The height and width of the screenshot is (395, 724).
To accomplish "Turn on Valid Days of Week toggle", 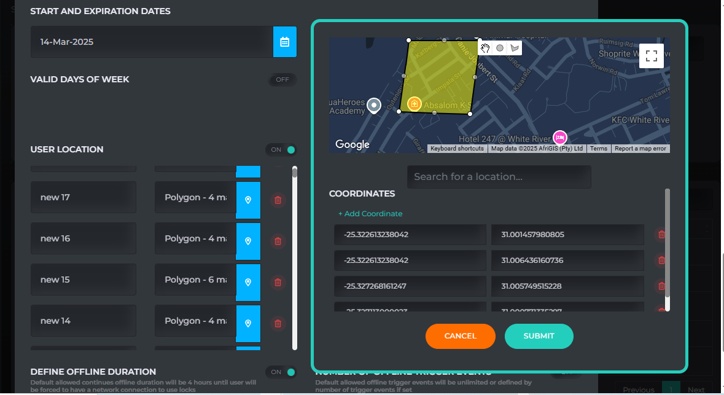I will click(x=282, y=79).
